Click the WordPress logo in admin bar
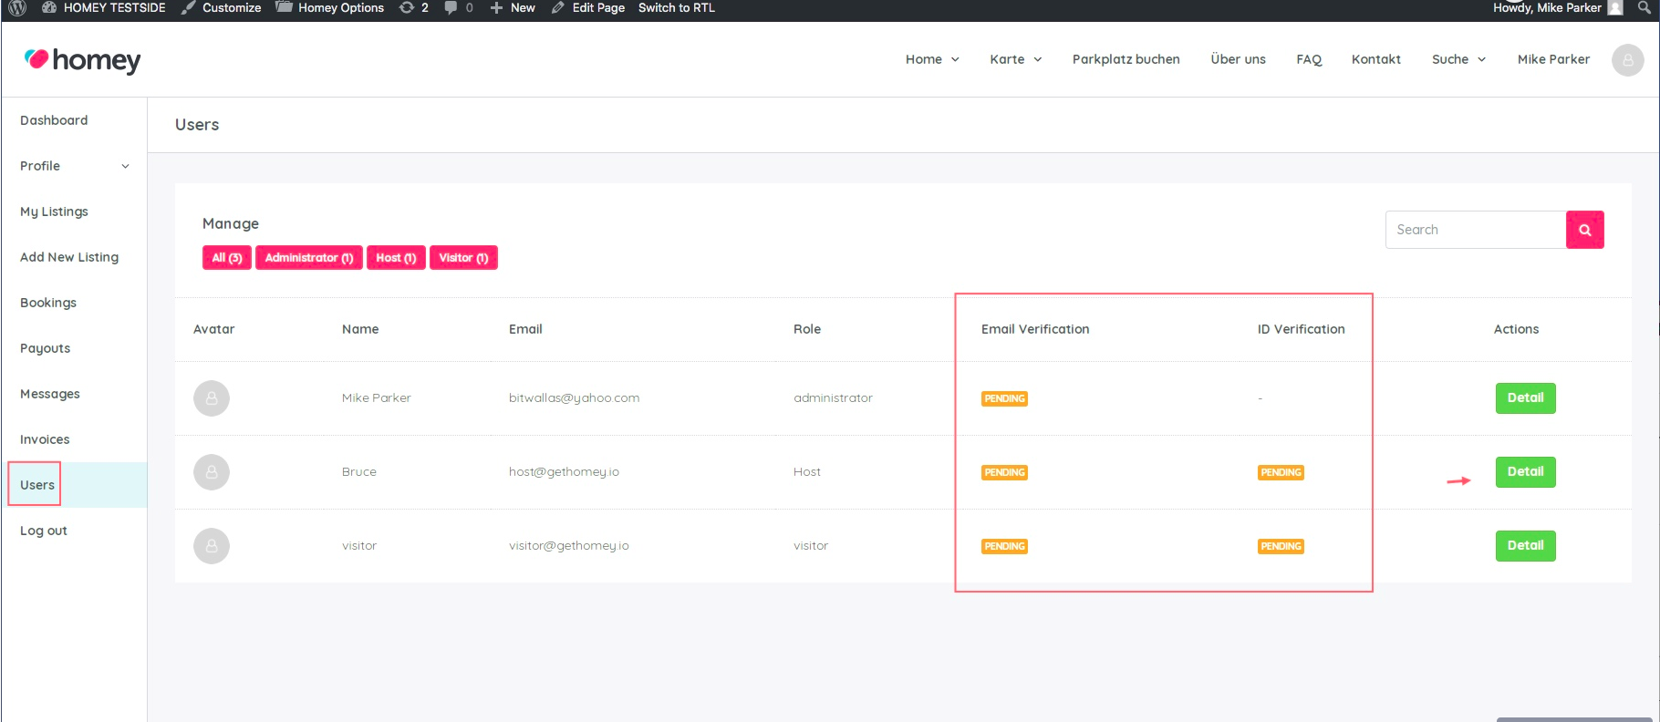Viewport: 1660px width, 722px height. click(17, 8)
